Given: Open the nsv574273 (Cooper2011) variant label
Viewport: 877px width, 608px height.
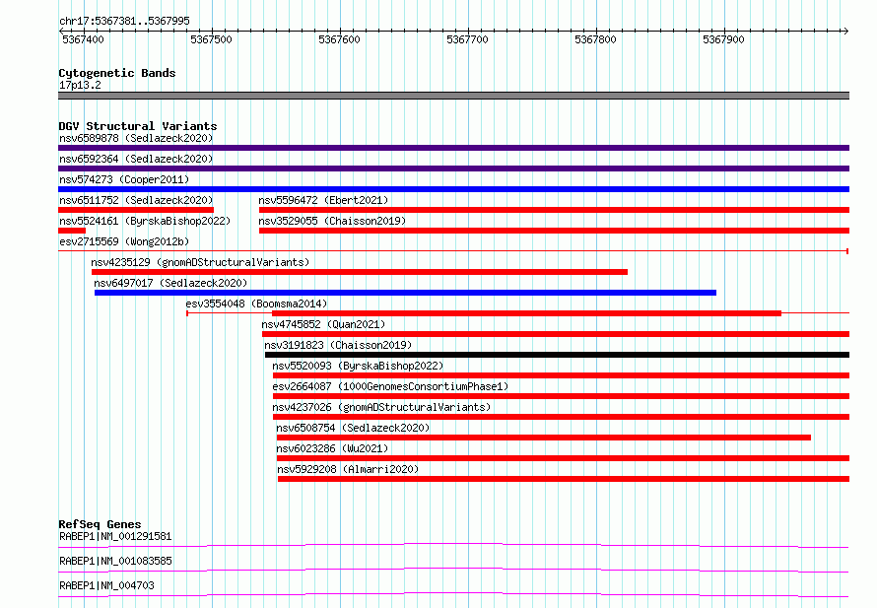Looking at the screenshot, I should click(124, 179).
